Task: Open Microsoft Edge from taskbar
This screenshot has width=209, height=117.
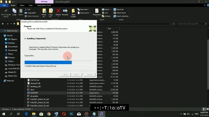Action: click(26, 114)
